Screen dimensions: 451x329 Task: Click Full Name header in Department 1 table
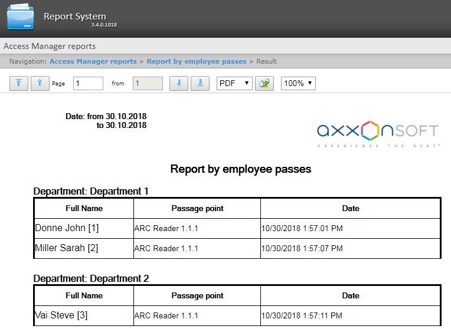[x=84, y=208]
